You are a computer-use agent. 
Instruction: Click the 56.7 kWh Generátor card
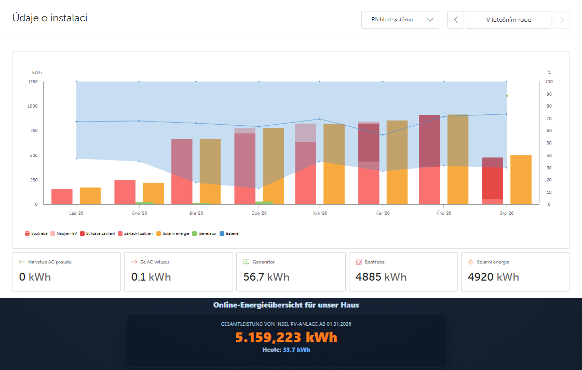pyautogui.click(x=291, y=272)
